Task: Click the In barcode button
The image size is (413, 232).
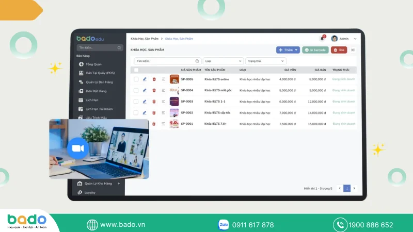Action: click(x=315, y=50)
